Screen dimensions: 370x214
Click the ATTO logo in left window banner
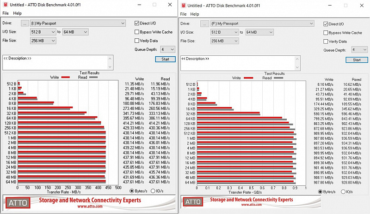point(18,202)
